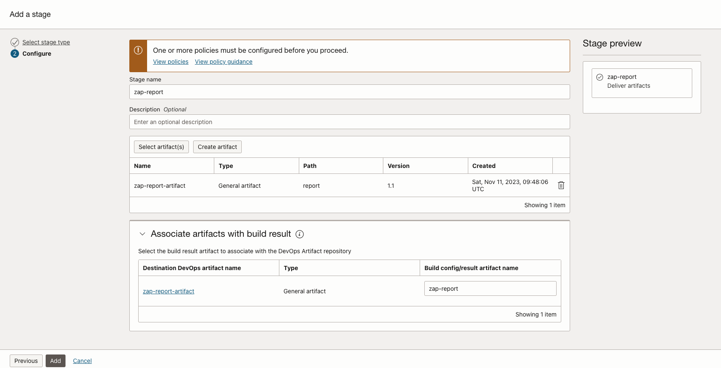
Task: Click the Add button to add stage
Action: (55, 361)
